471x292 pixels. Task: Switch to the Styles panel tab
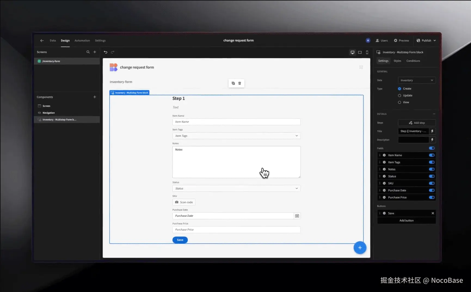pos(397,61)
